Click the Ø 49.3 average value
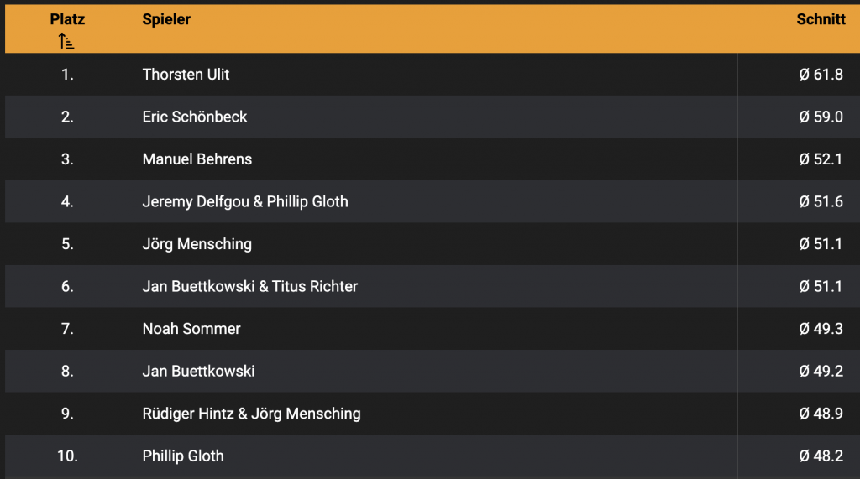860x479 pixels. pyautogui.click(x=821, y=329)
